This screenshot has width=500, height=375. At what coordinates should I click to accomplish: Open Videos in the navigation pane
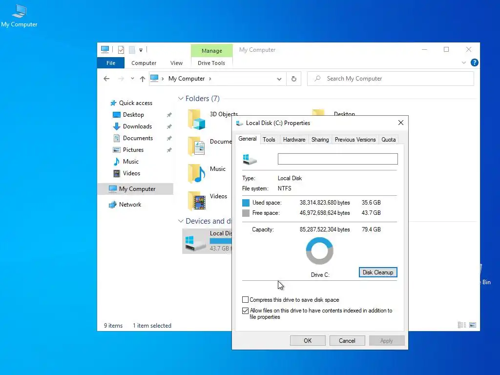(x=131, y=173)
